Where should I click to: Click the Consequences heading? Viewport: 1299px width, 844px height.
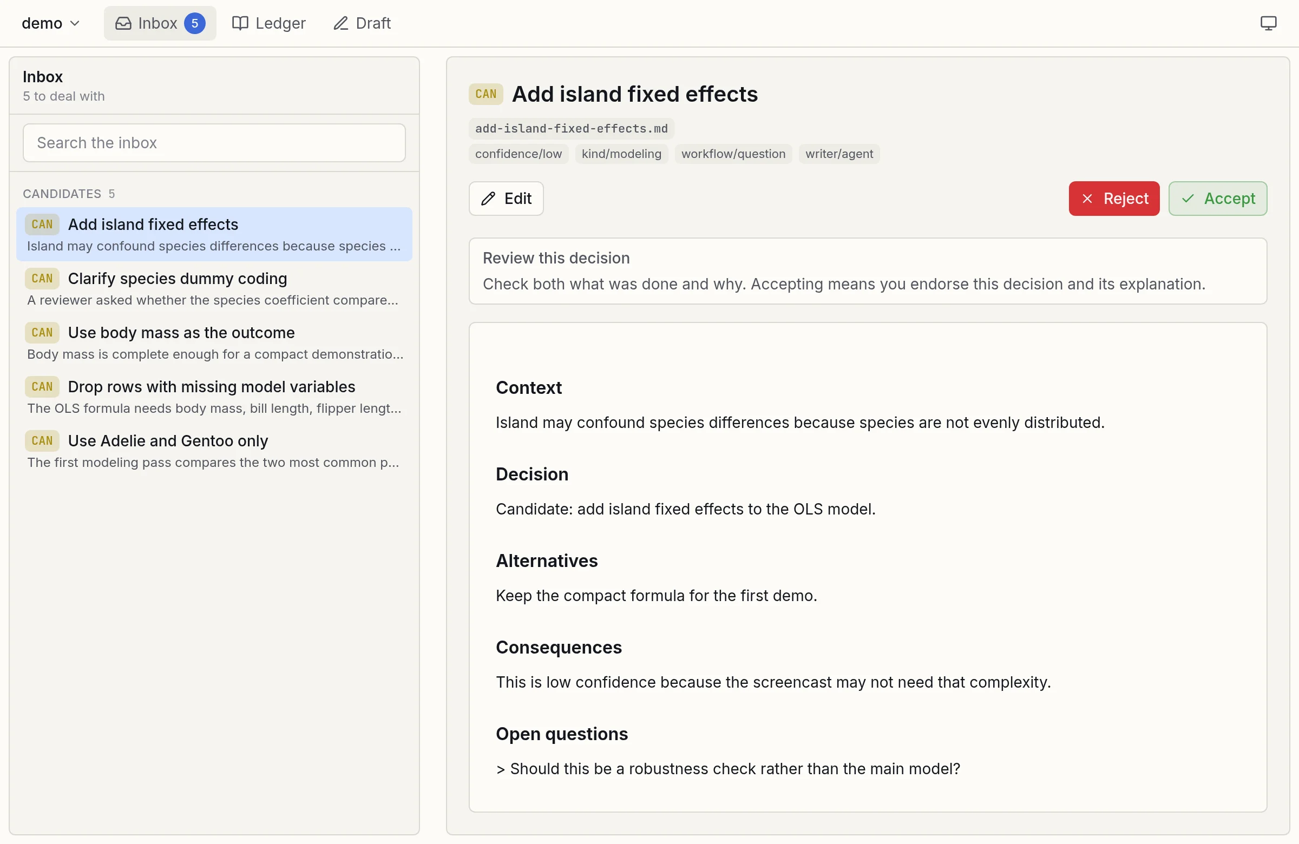[x=559, y=647]
